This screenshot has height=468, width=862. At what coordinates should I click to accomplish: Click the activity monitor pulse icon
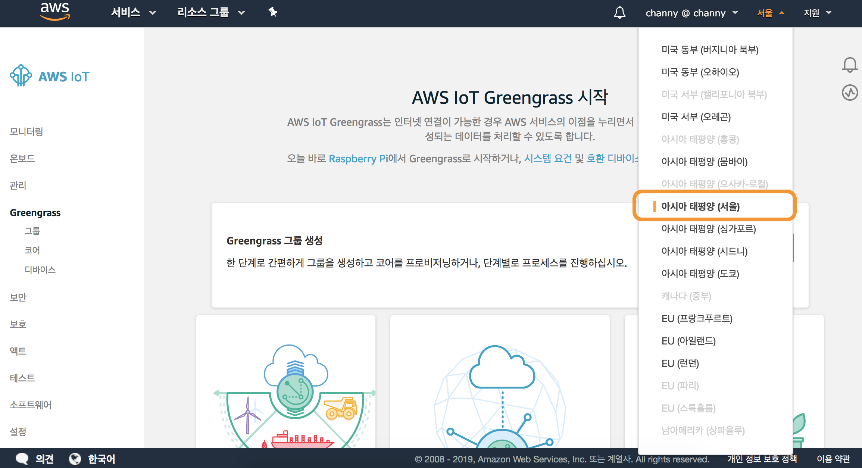pyautogui.click(x=850, y=93)
